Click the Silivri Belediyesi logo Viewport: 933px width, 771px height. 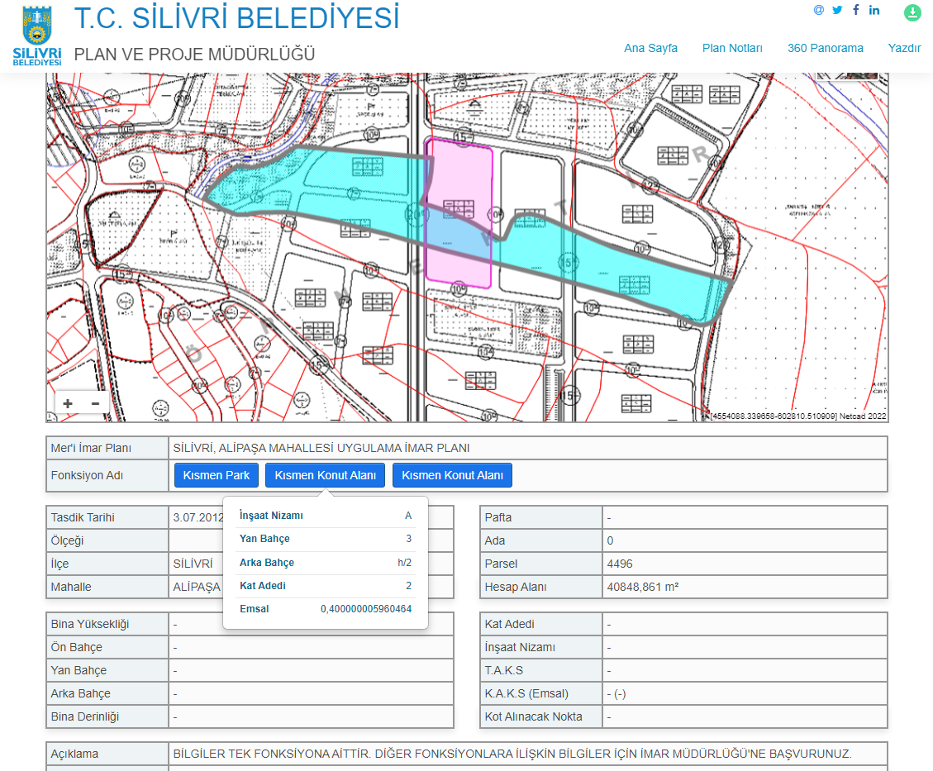(x=37, y=36)
